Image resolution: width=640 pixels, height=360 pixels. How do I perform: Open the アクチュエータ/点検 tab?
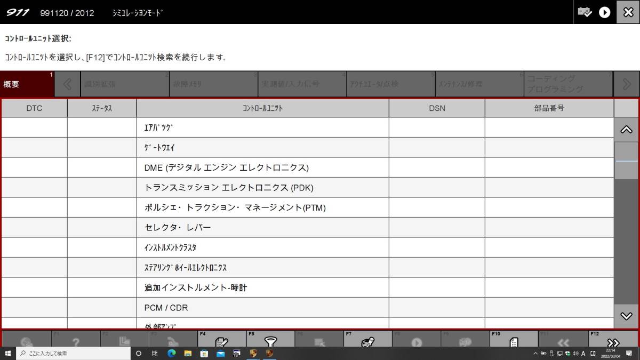[391, 84]
